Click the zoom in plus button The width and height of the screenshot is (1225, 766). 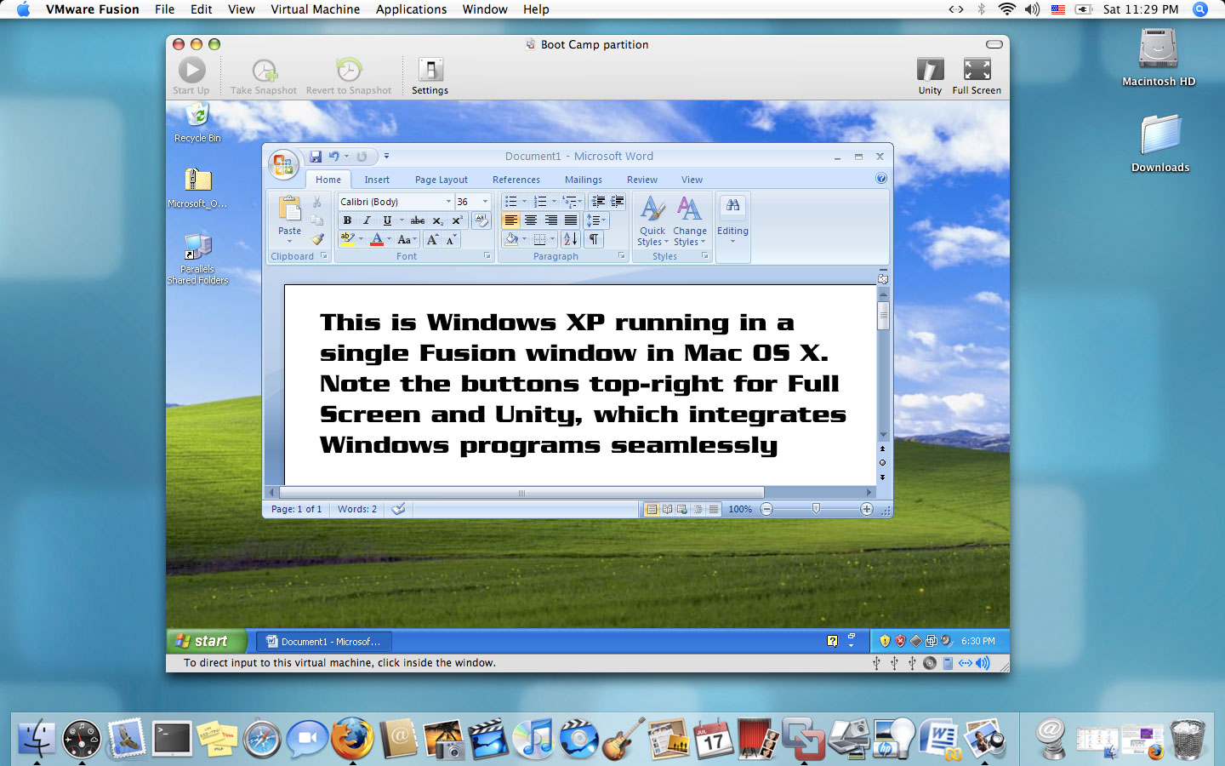click(x=866, y=509)
